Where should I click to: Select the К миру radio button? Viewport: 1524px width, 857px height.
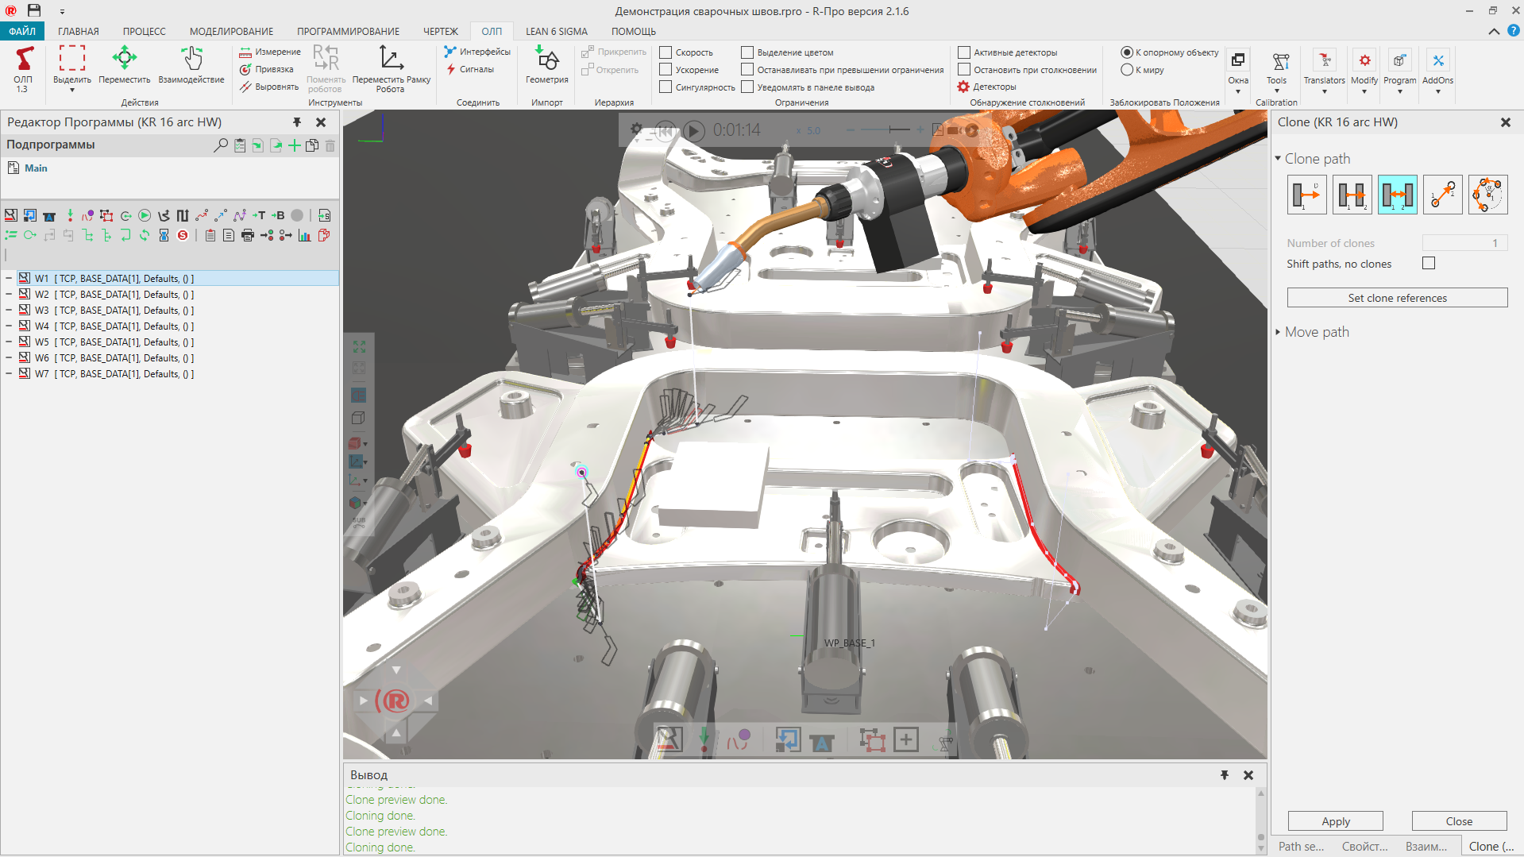point(1126,70)
